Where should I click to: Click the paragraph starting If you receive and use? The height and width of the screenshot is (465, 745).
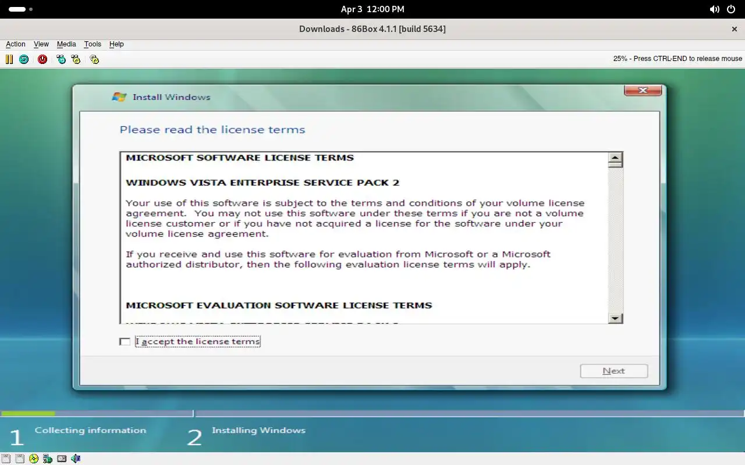(338, 259)
